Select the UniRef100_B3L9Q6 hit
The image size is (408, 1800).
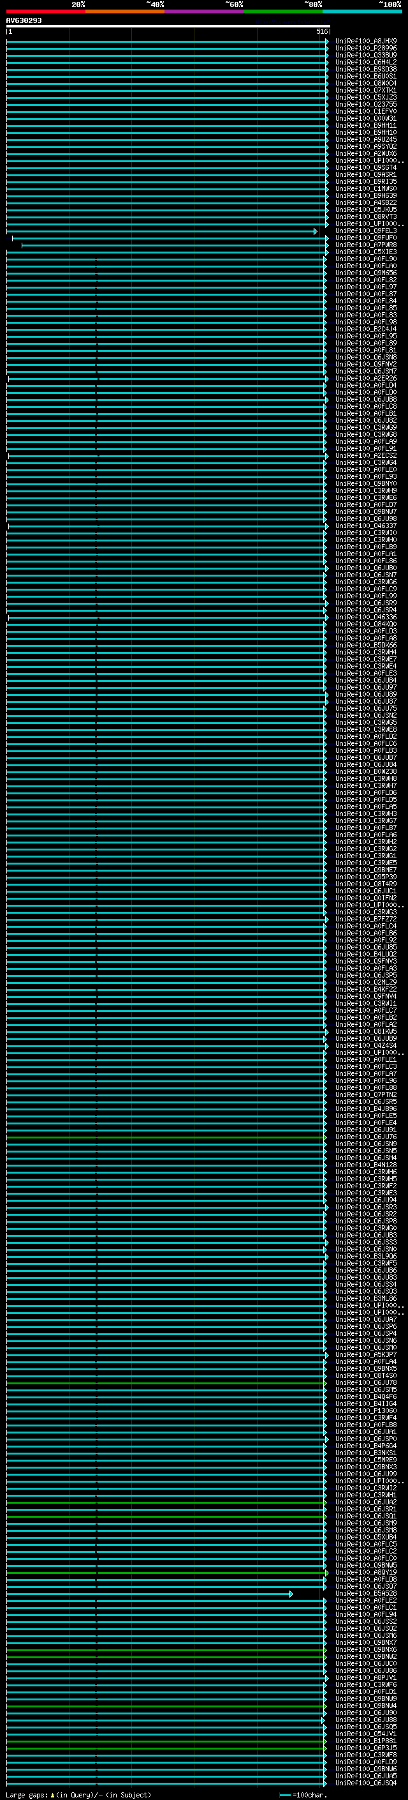click(366, 1257)
